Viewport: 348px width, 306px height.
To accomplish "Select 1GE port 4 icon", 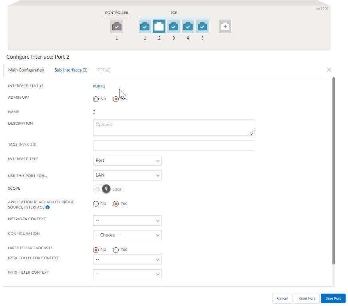I will [x=188, y=26].
